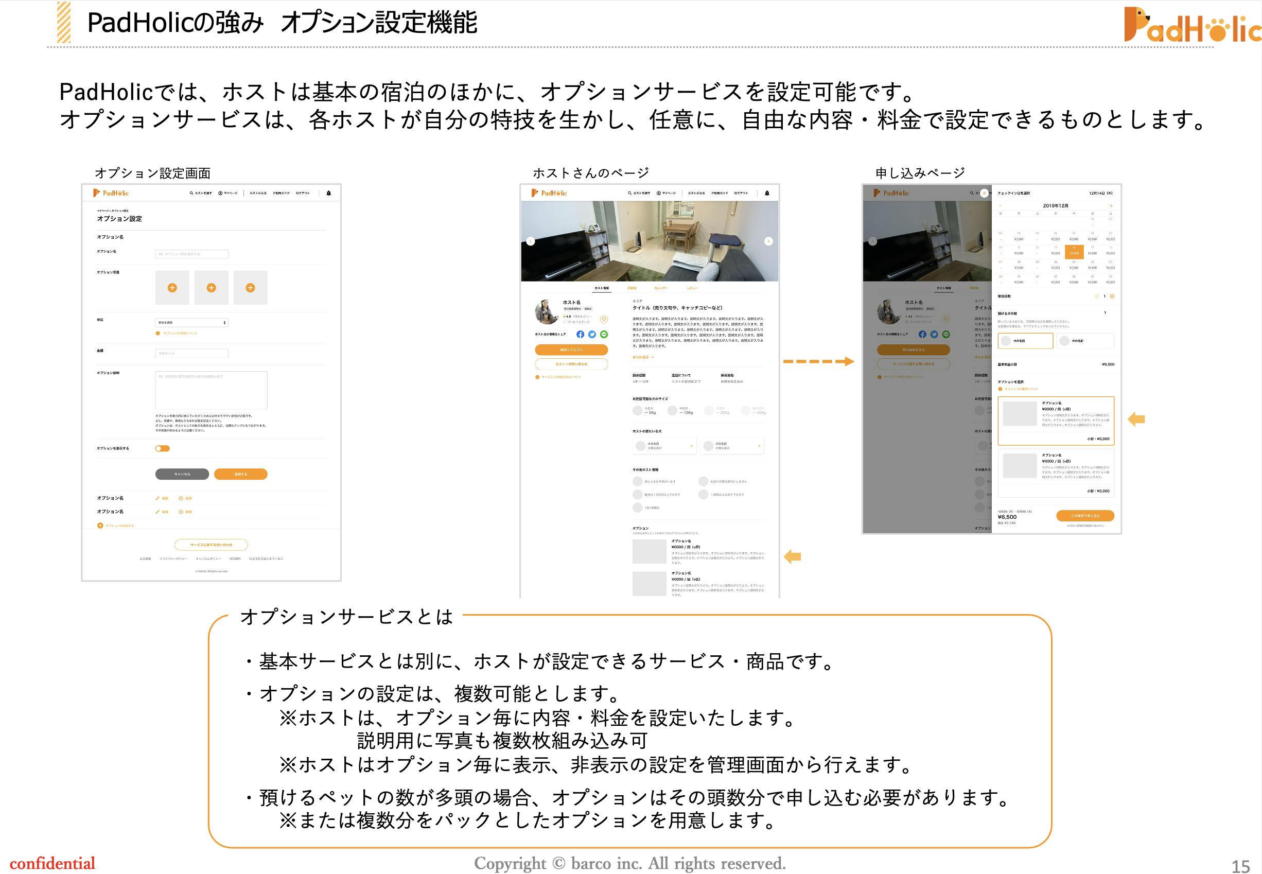Close the booking panel with the X icon
1262x874 pixels.
pyautogui.click(x=984, y=194)
